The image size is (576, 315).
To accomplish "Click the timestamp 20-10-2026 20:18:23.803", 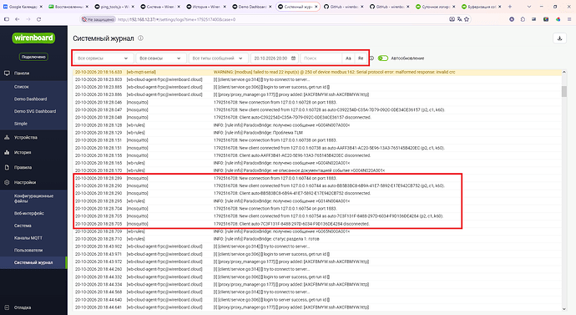I will [x=99, y=79].
